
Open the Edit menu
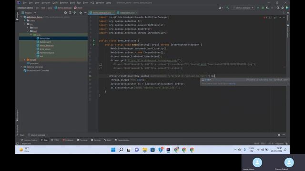tap(30, 3)
